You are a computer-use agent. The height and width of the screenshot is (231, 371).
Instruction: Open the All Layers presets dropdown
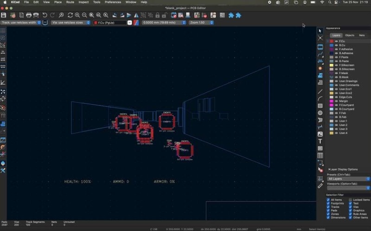pos(348,179)
